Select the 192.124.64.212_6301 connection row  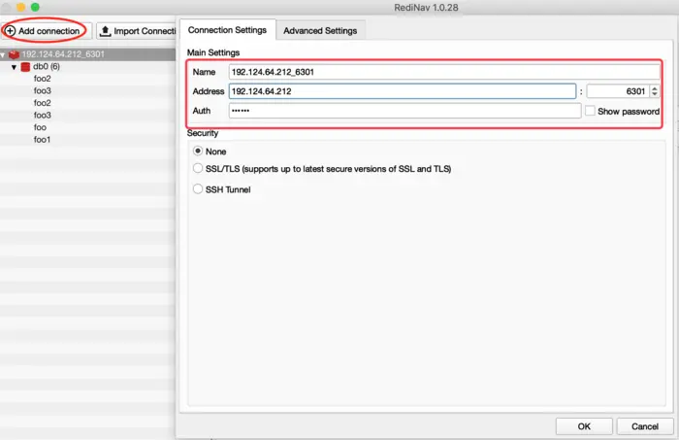coord(87,54)
